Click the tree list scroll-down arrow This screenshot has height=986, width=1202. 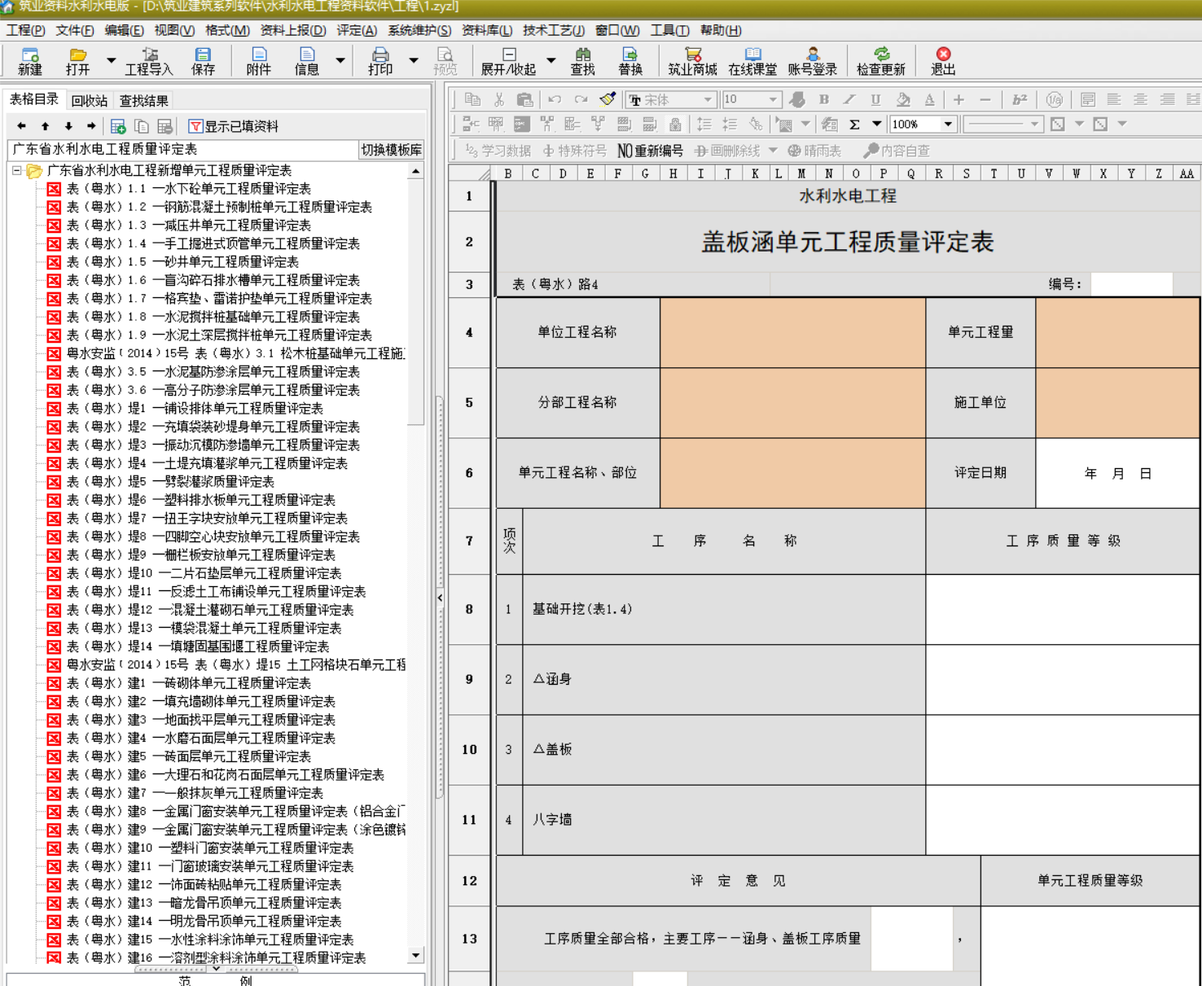(x=416, y=955)
